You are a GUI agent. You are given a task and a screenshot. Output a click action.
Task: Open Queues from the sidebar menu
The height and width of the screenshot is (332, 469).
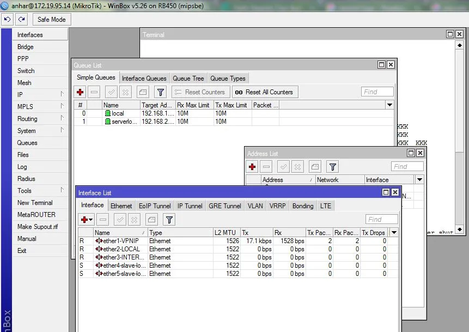point(40,143)
